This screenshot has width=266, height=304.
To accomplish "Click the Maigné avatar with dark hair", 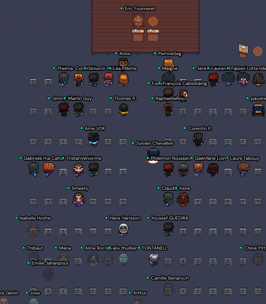I will click(168, 77).
